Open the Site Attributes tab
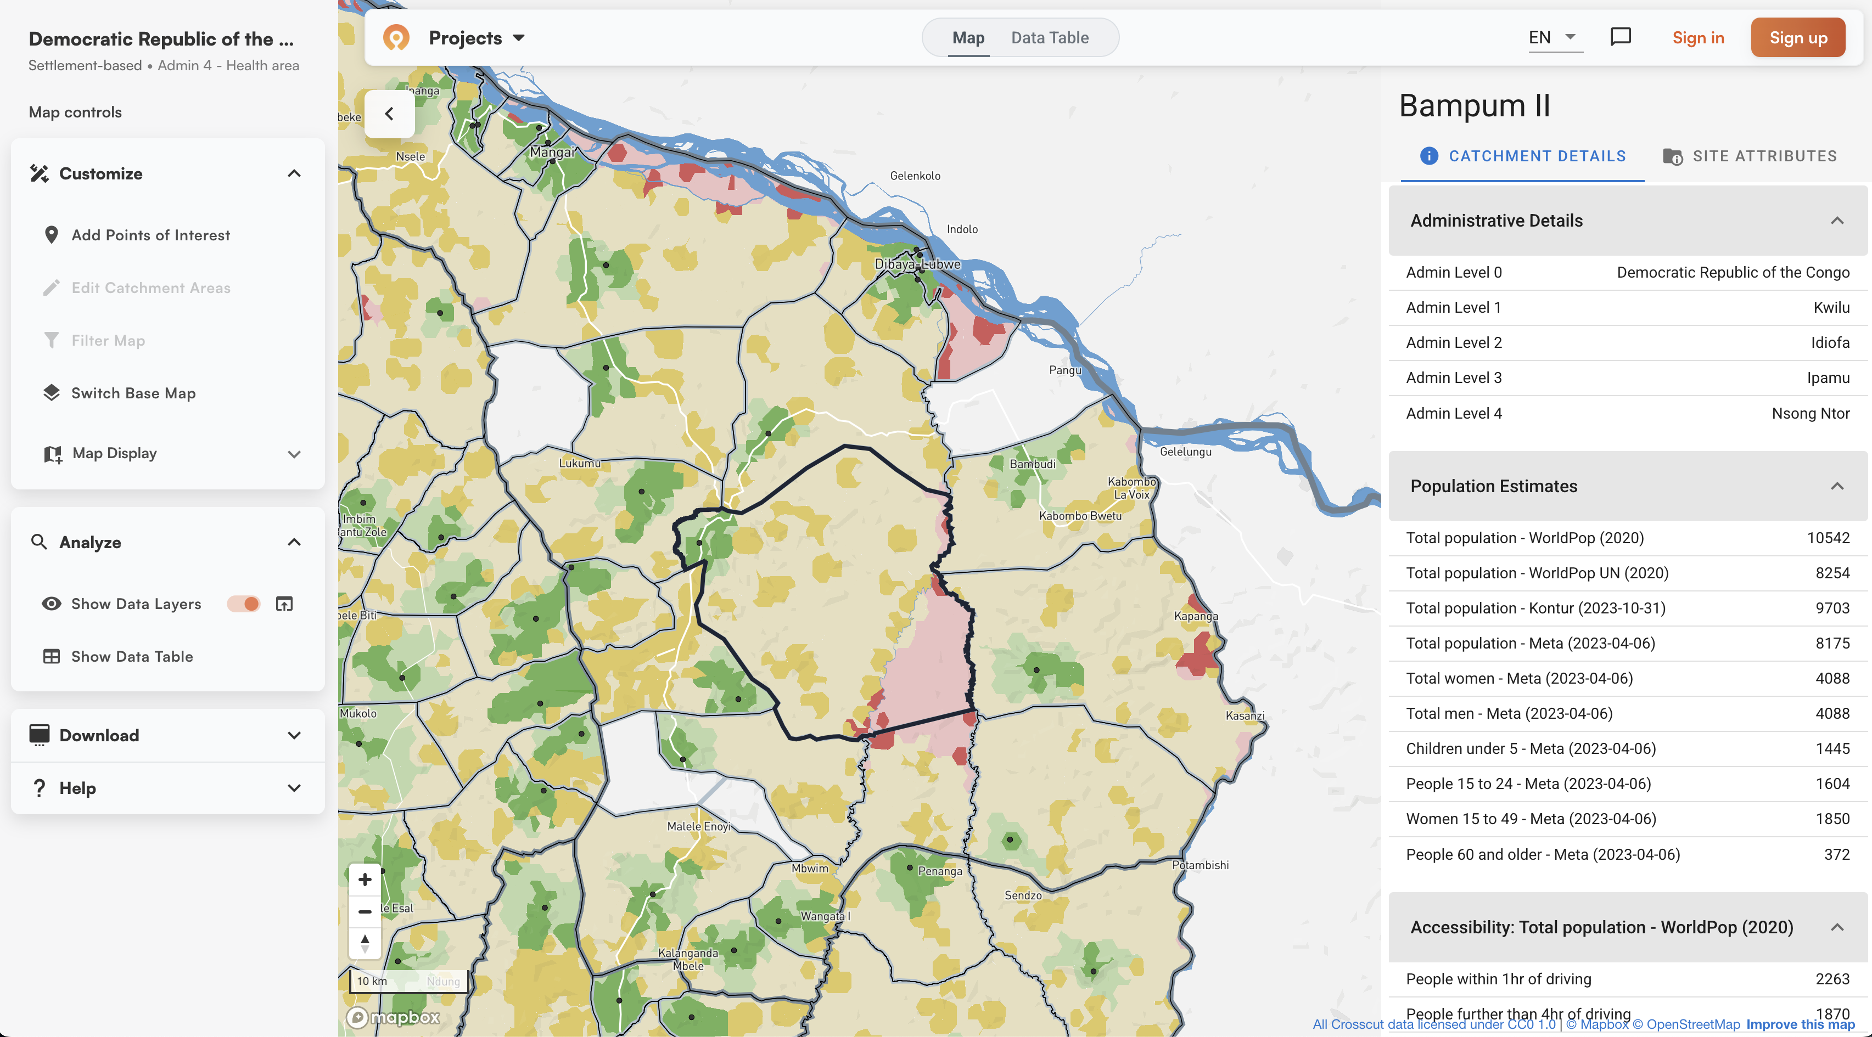 click(x=1749, y=155)
